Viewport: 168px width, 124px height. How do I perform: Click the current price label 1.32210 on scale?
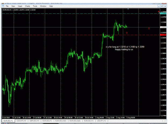163,27
